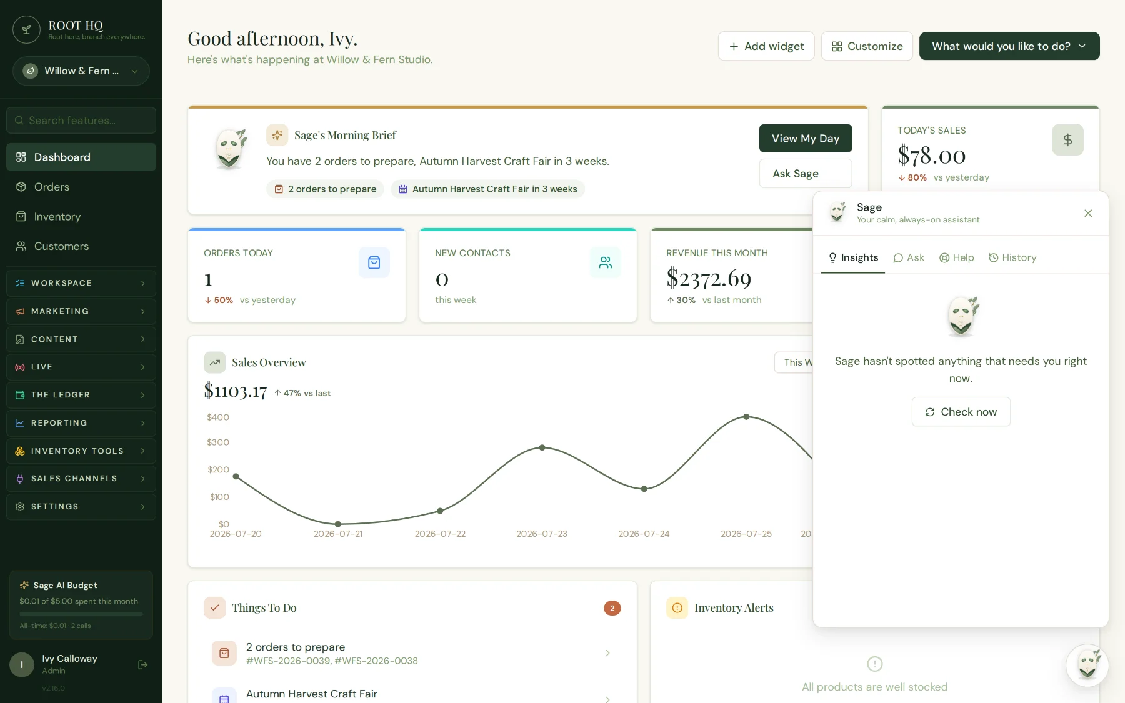1125x703 pixels.
Task: Click the Inventory Alerts warning icon
Action: point(677,608)
